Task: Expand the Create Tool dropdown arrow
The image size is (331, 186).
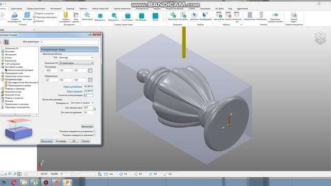Action: 71,22
